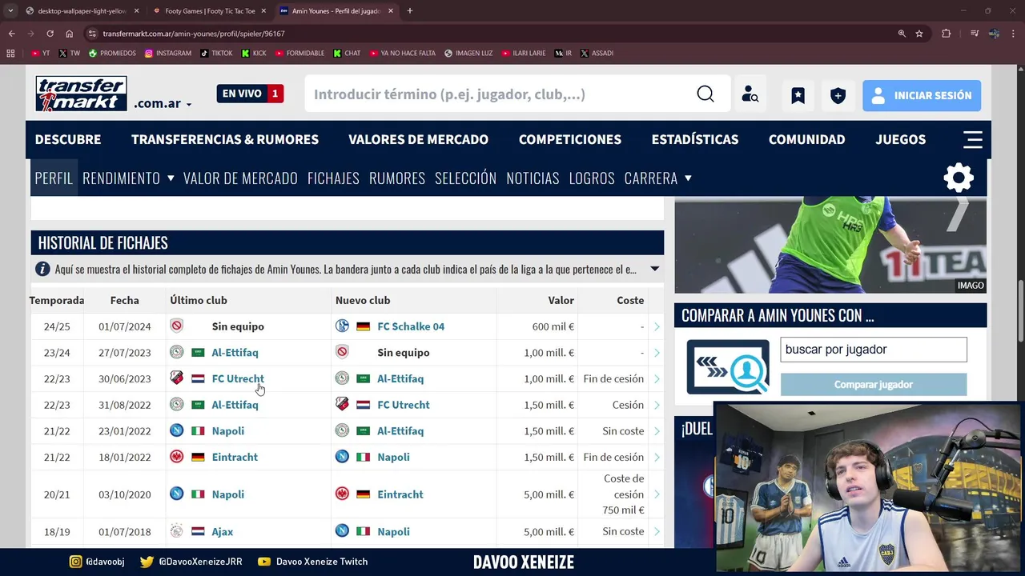
Task: Open the COMPETICIONES menu
Action: 570,139
